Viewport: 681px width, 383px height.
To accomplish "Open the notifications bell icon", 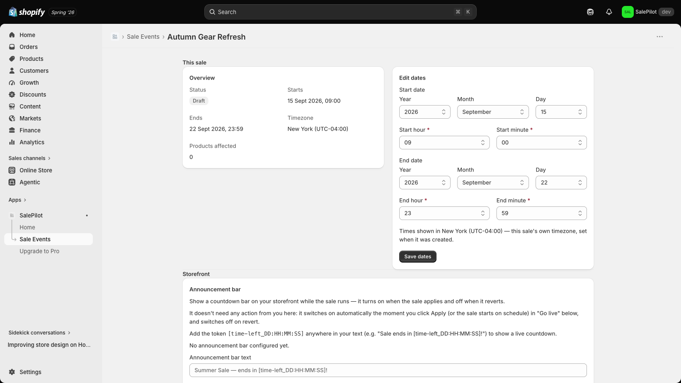I will click(609, 12).
